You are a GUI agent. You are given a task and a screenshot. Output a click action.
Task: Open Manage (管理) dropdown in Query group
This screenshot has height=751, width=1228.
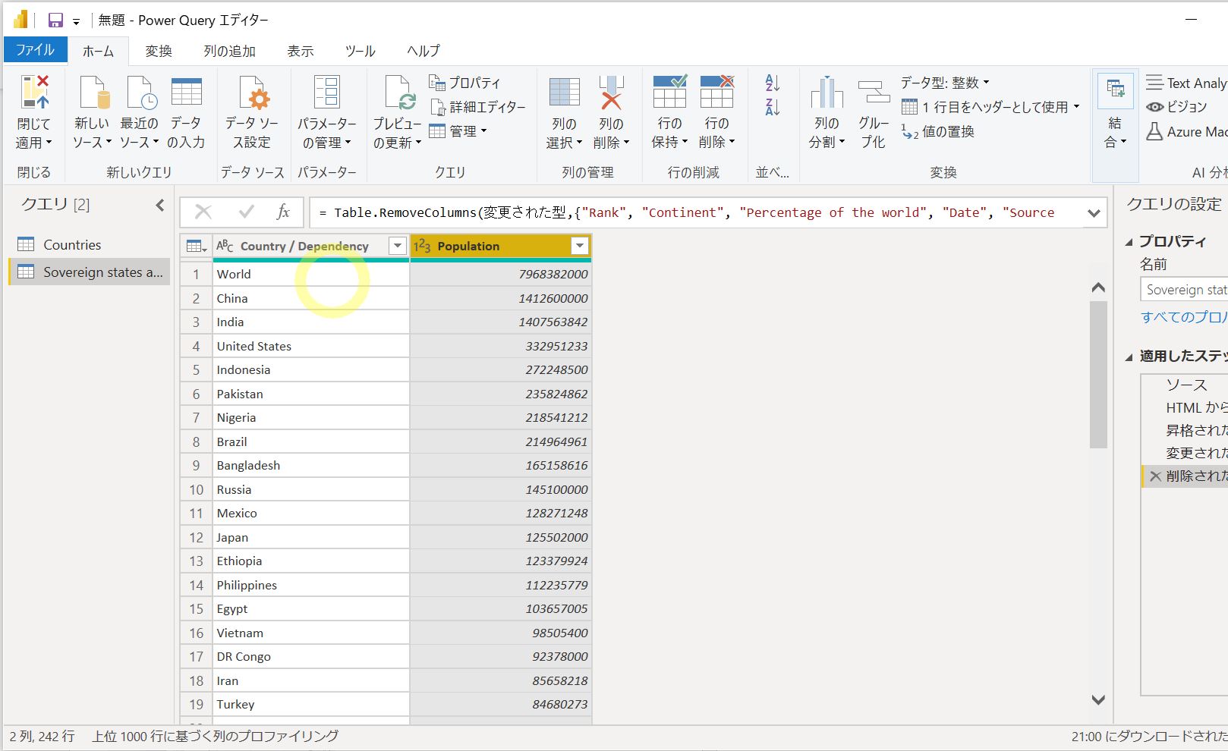point(458,131)
